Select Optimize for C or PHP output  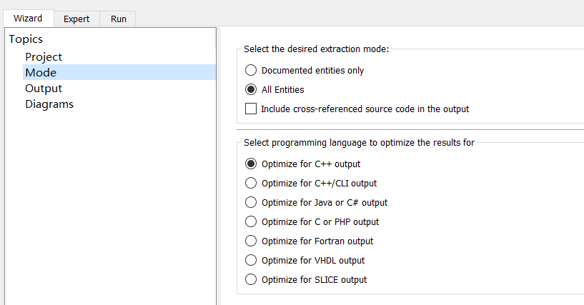(251, 221)
